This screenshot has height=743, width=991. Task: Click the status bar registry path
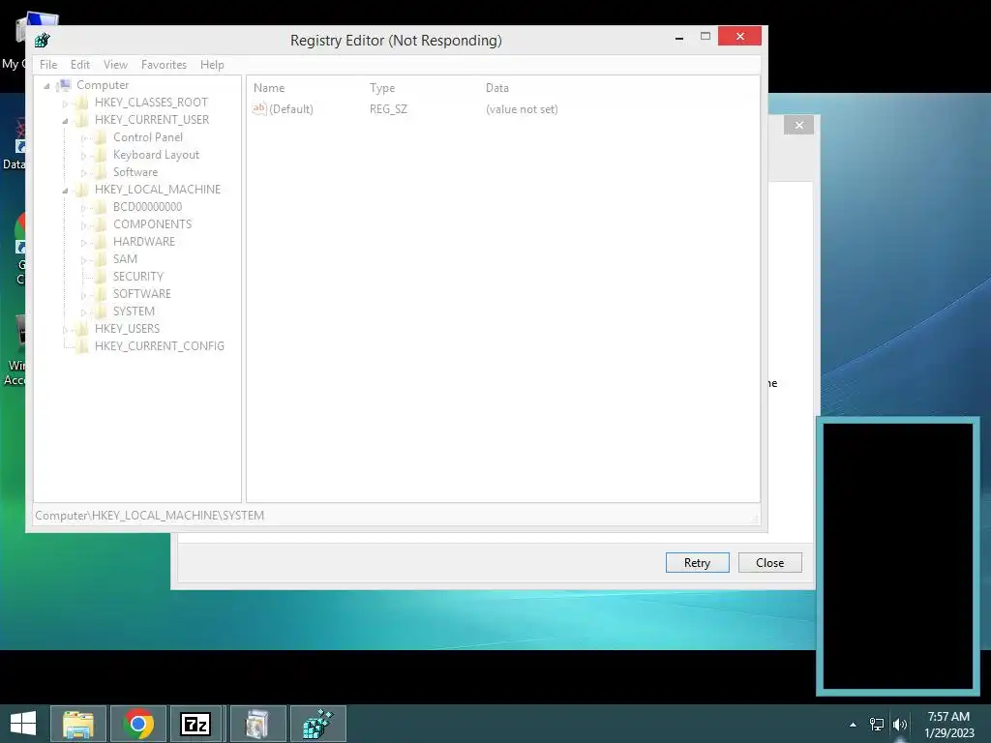point(150,516)
